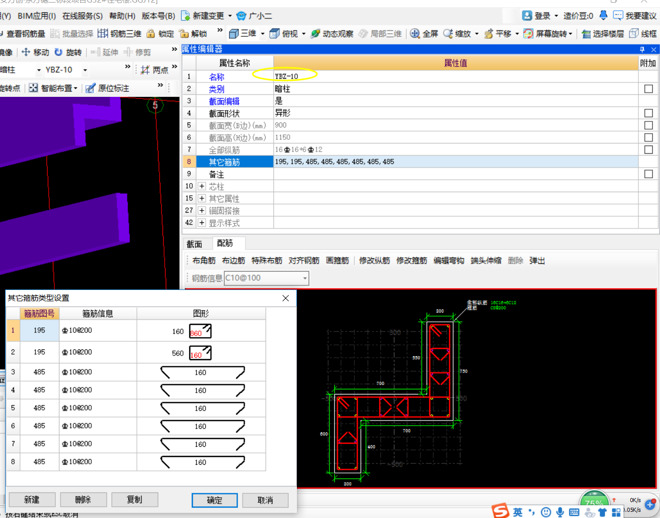Toggle 附加 checkbox for 截面高 row

(x=649, y=137)
